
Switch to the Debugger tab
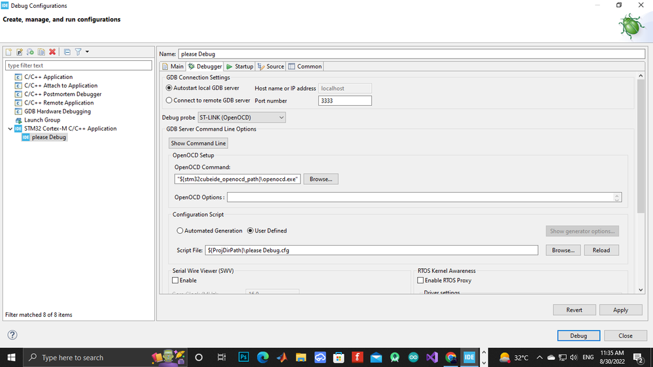pyautogui.click(x=205, y=67)
